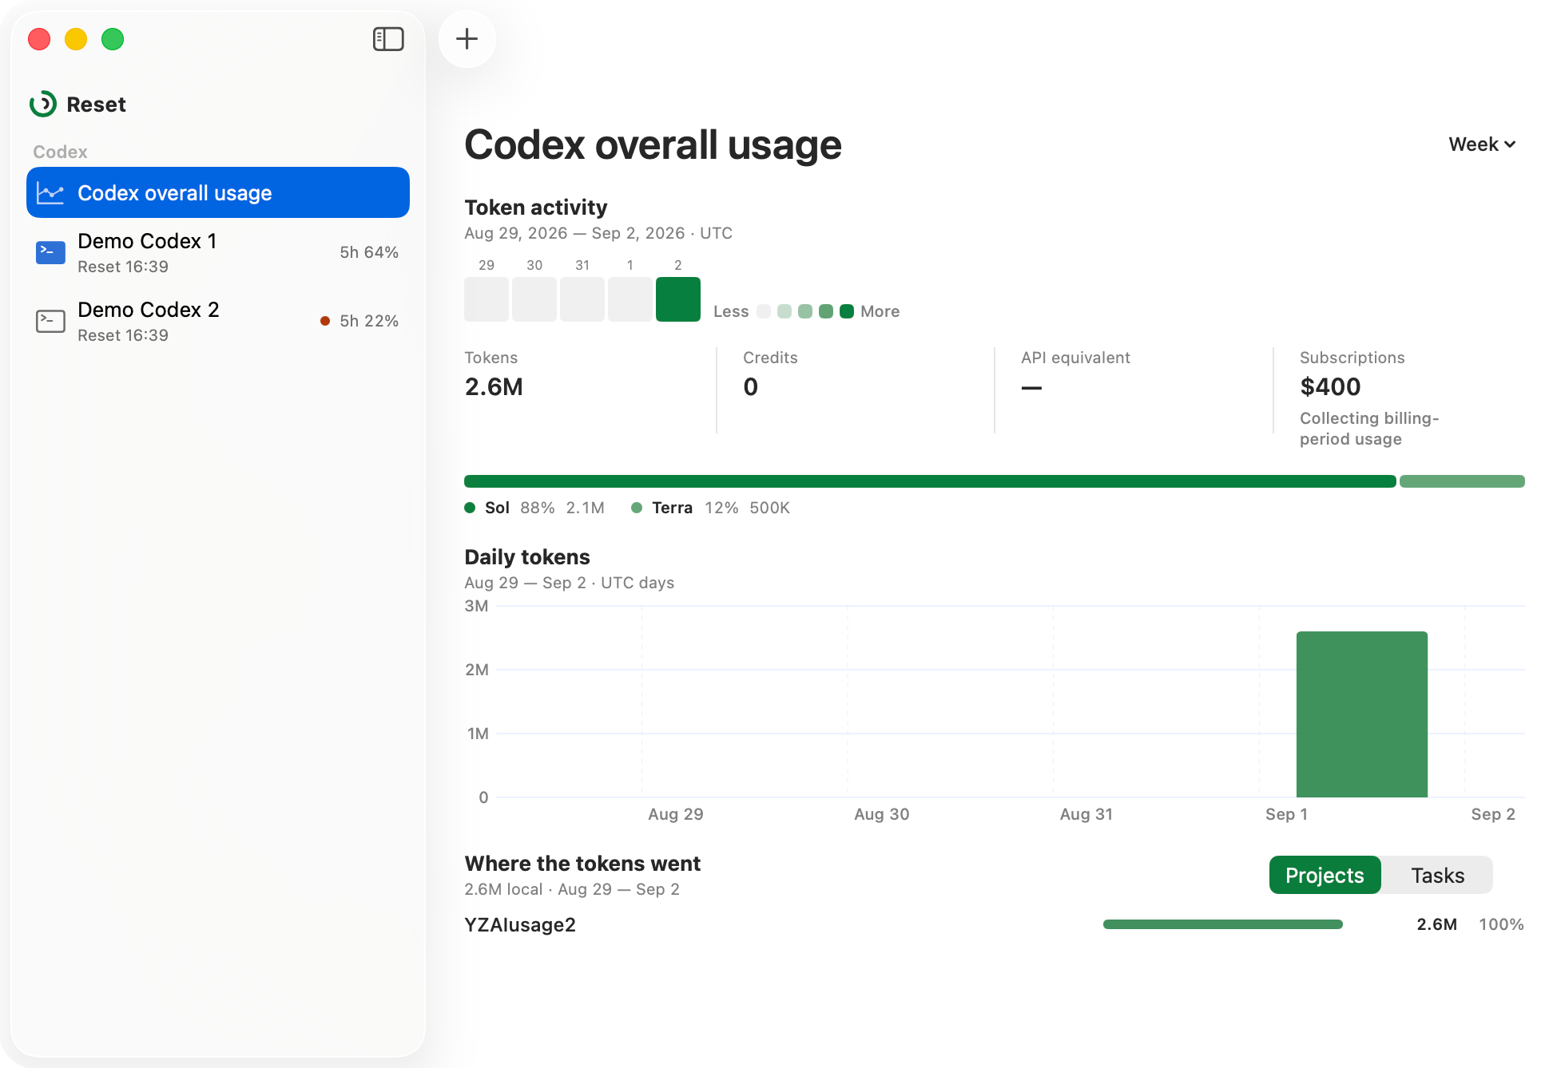Click the day 31 activity cell
The image size is (1561, 1068).
coord(582,299)
